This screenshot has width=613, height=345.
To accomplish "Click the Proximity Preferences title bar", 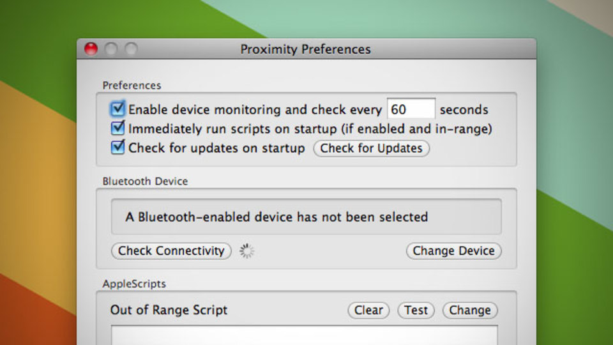I will (x=306, y=49).
